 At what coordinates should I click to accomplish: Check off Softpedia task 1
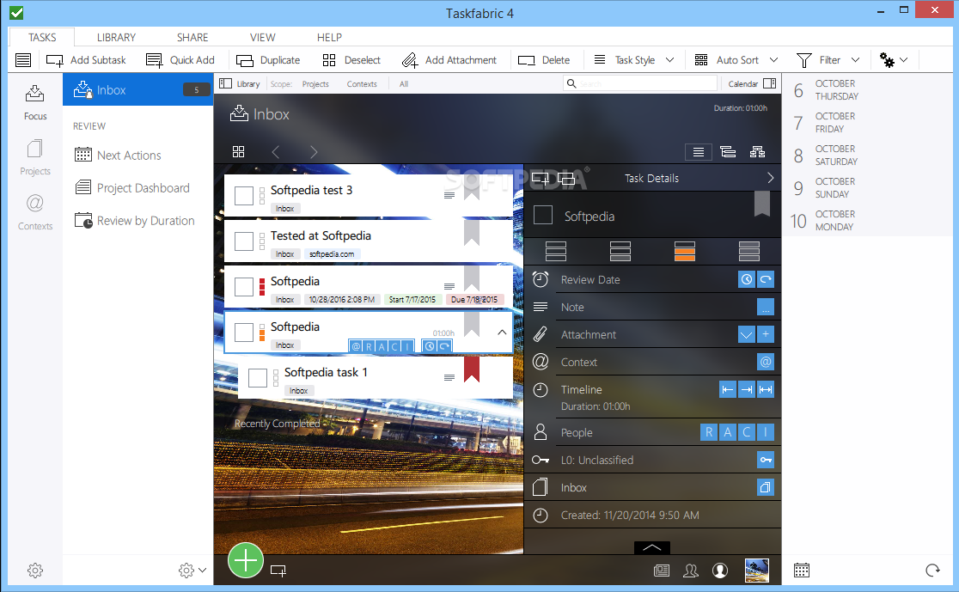pyautogui.click(x=258, y=378)
